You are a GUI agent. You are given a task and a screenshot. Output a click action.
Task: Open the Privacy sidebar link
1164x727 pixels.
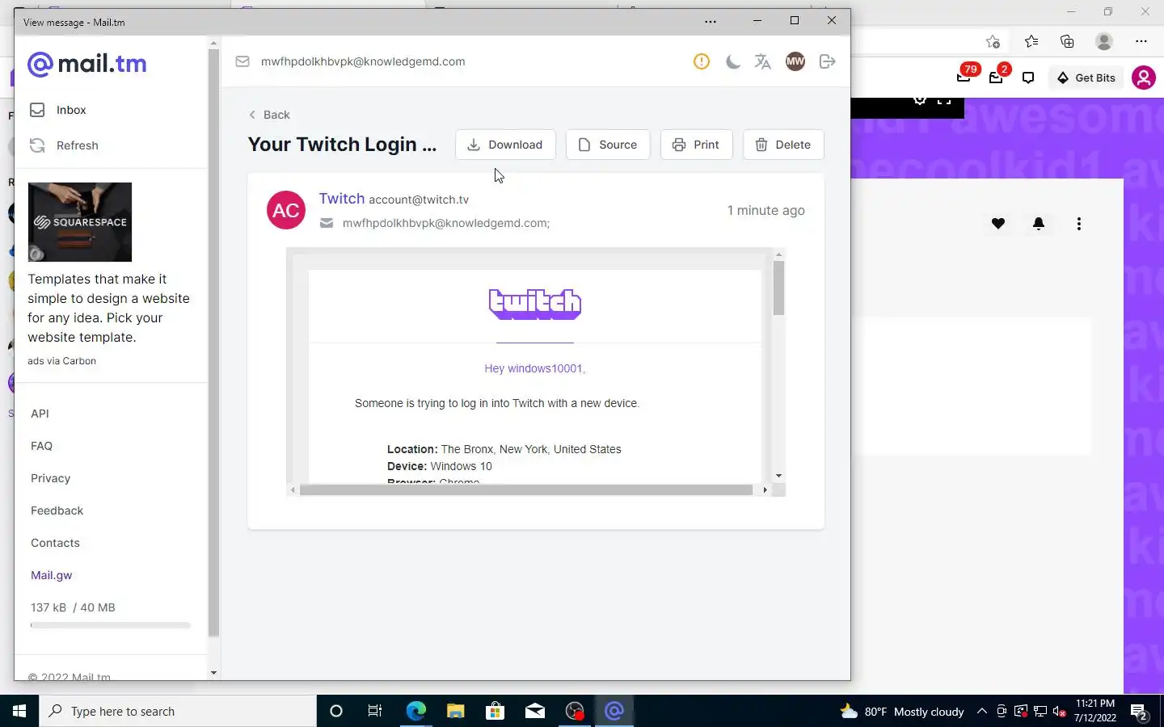tap(50, 478)
